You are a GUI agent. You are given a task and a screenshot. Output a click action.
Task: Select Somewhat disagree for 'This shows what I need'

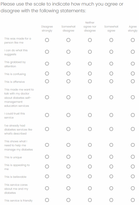[x=68, y=145]
